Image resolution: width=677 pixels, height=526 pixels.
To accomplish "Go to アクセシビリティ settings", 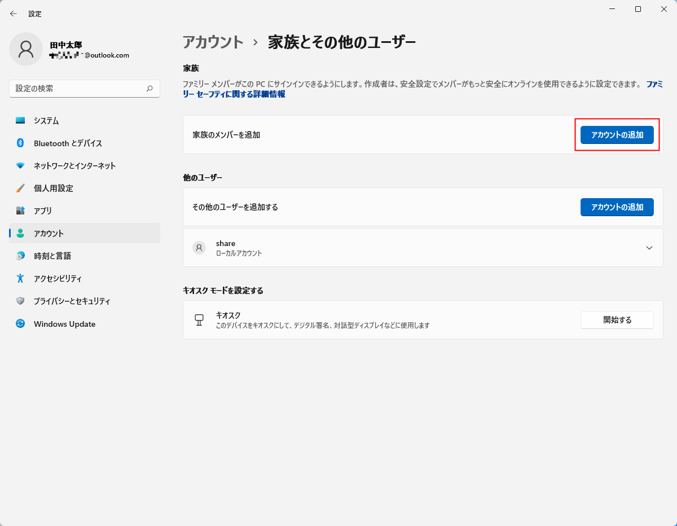I will click(85, 278).
